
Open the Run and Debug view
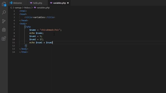[4, 30]
